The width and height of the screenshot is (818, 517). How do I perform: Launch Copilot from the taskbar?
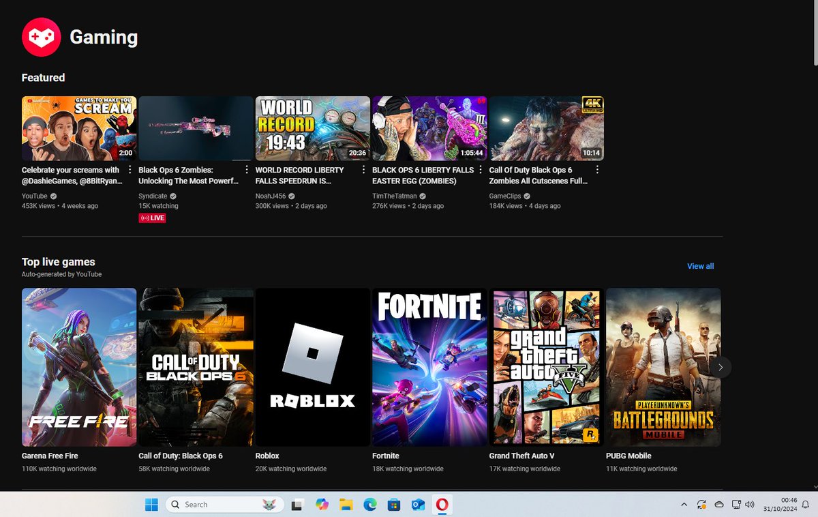point(322,505)
